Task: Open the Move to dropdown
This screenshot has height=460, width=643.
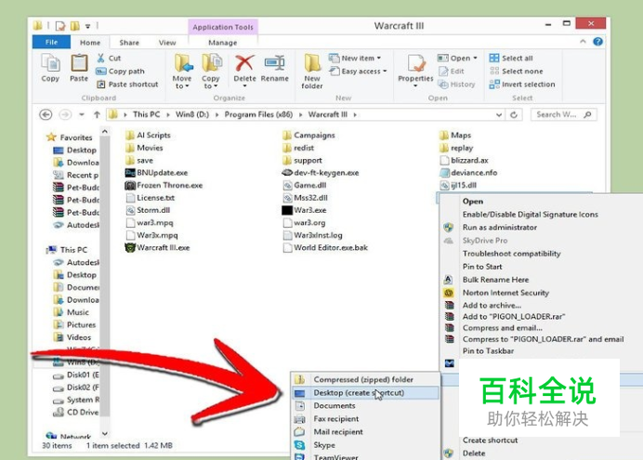Action: tap(182, 72)
